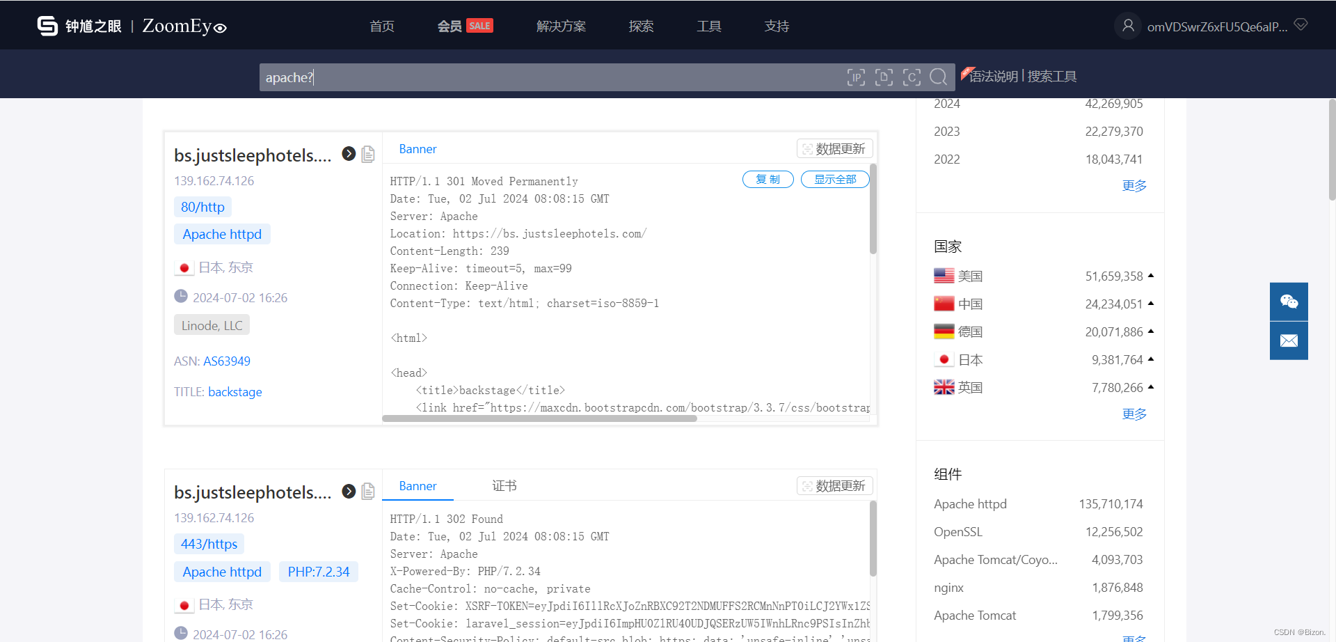Viewport: 1336px width, 642px height.
Task: Click the diamond membership icon
Action: point(1301,25)
